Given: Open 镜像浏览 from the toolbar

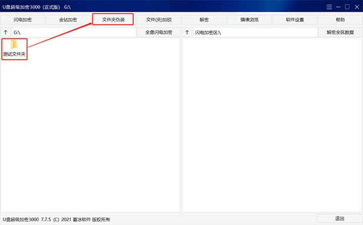Looking at the screenshot, I should click(249, 20).
